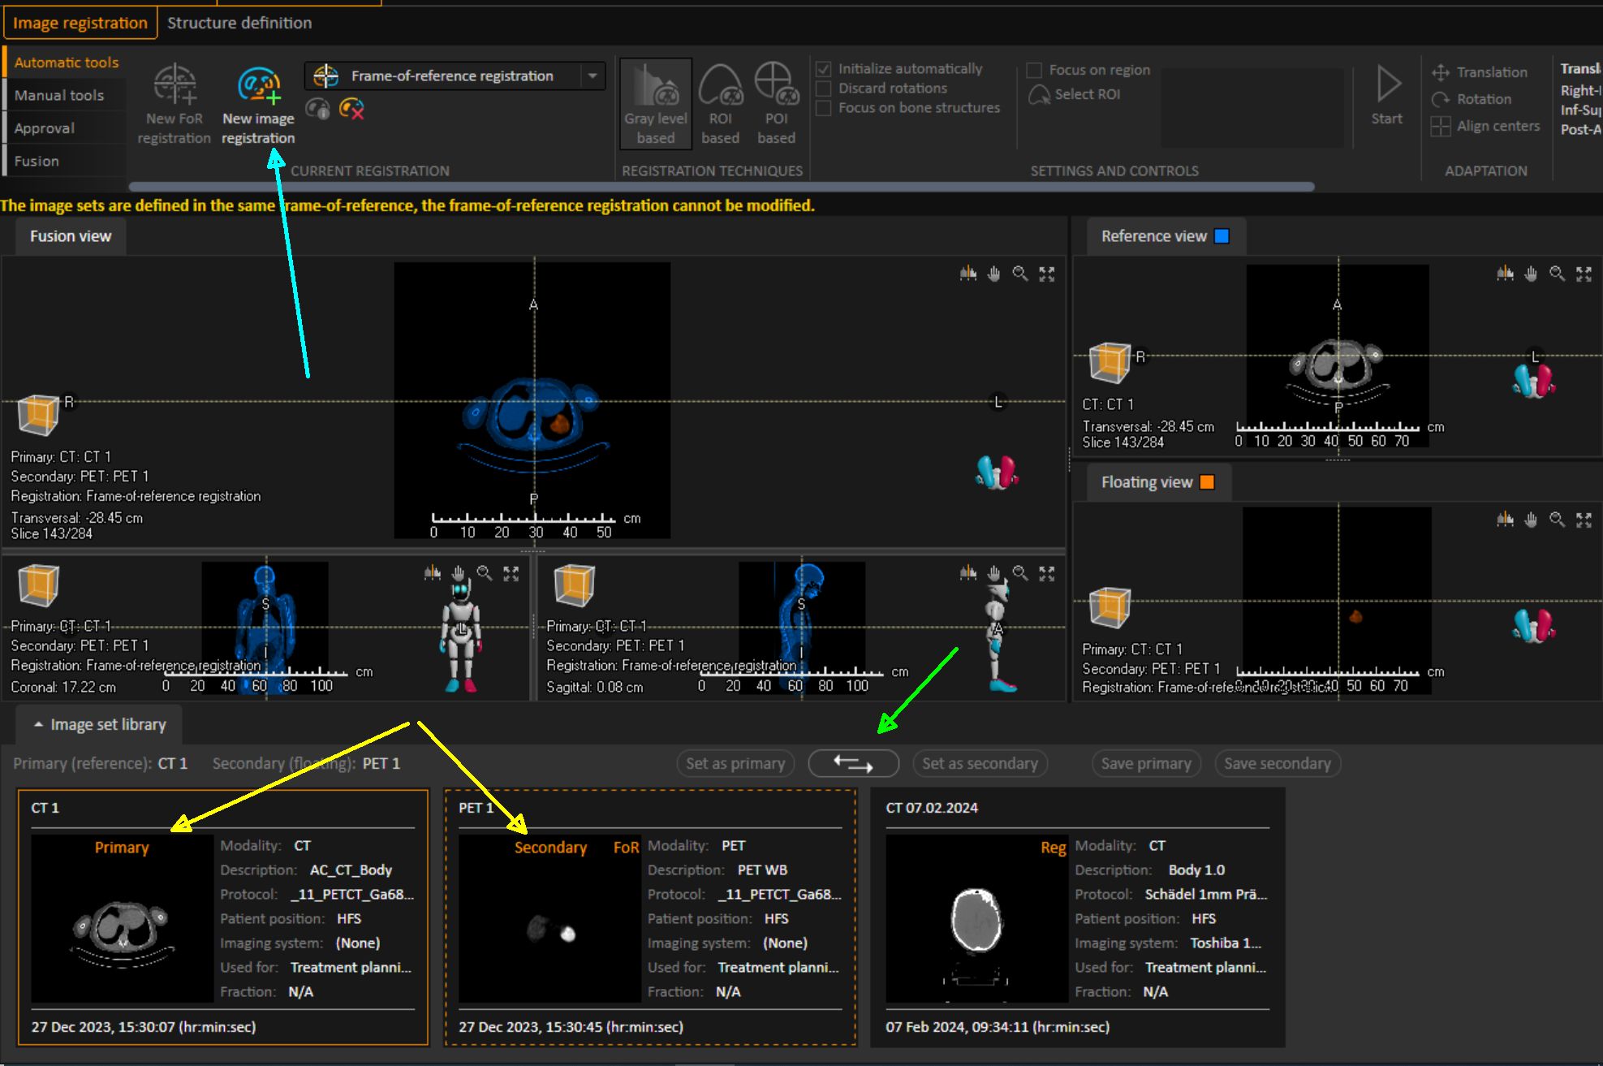Click the Set as secondary button

980,763
